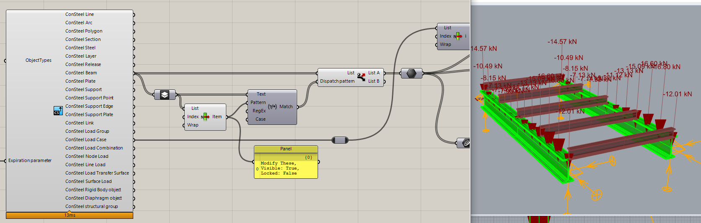Viewport: 701px width, 223px height.
Task: Click the Panel text 'Modify These'
Action: (x=278, y=163)
